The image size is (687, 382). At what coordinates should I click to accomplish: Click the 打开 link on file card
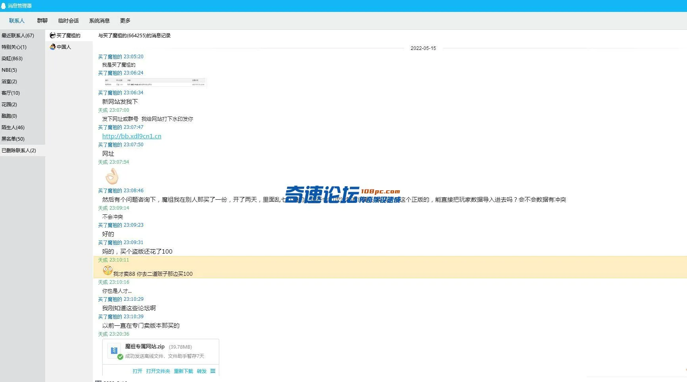point(137,371)
